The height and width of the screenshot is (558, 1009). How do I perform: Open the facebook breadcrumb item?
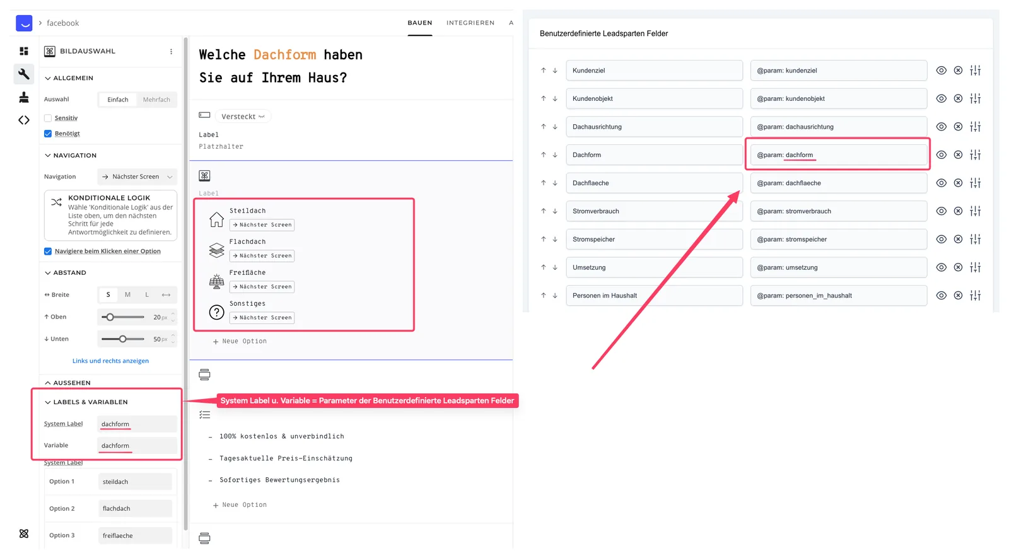pos(62,23)
